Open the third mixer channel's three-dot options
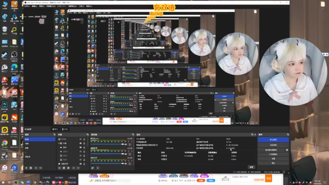329x185 pixels. [130, 164]
